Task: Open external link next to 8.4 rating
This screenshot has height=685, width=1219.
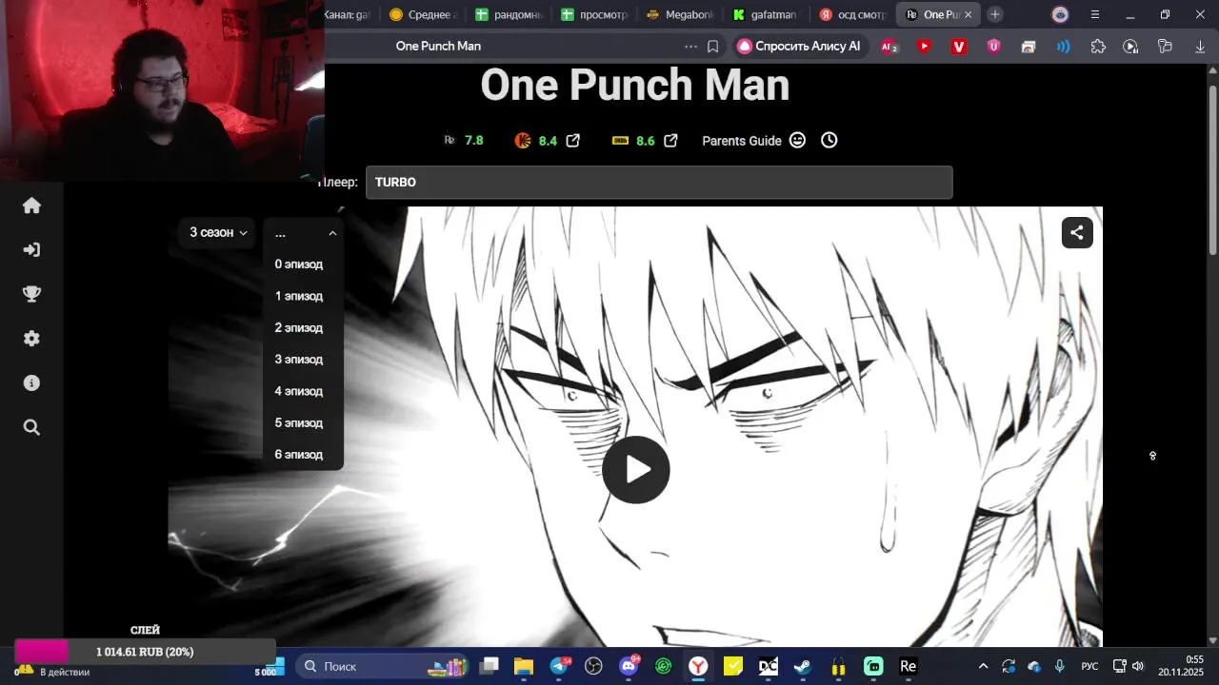Action: pos(573,140)
